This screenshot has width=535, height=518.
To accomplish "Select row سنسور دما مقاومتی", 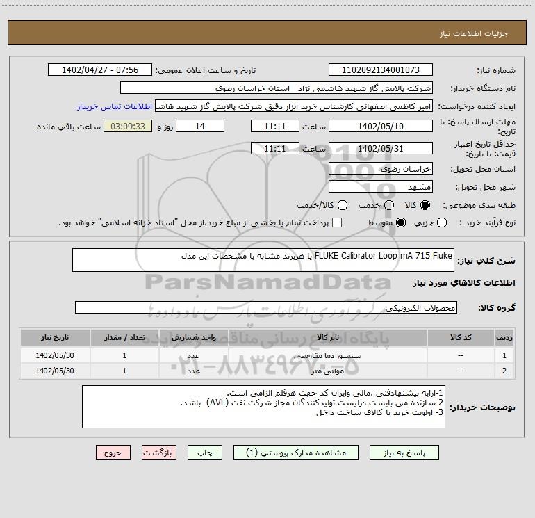I will 267,355.
